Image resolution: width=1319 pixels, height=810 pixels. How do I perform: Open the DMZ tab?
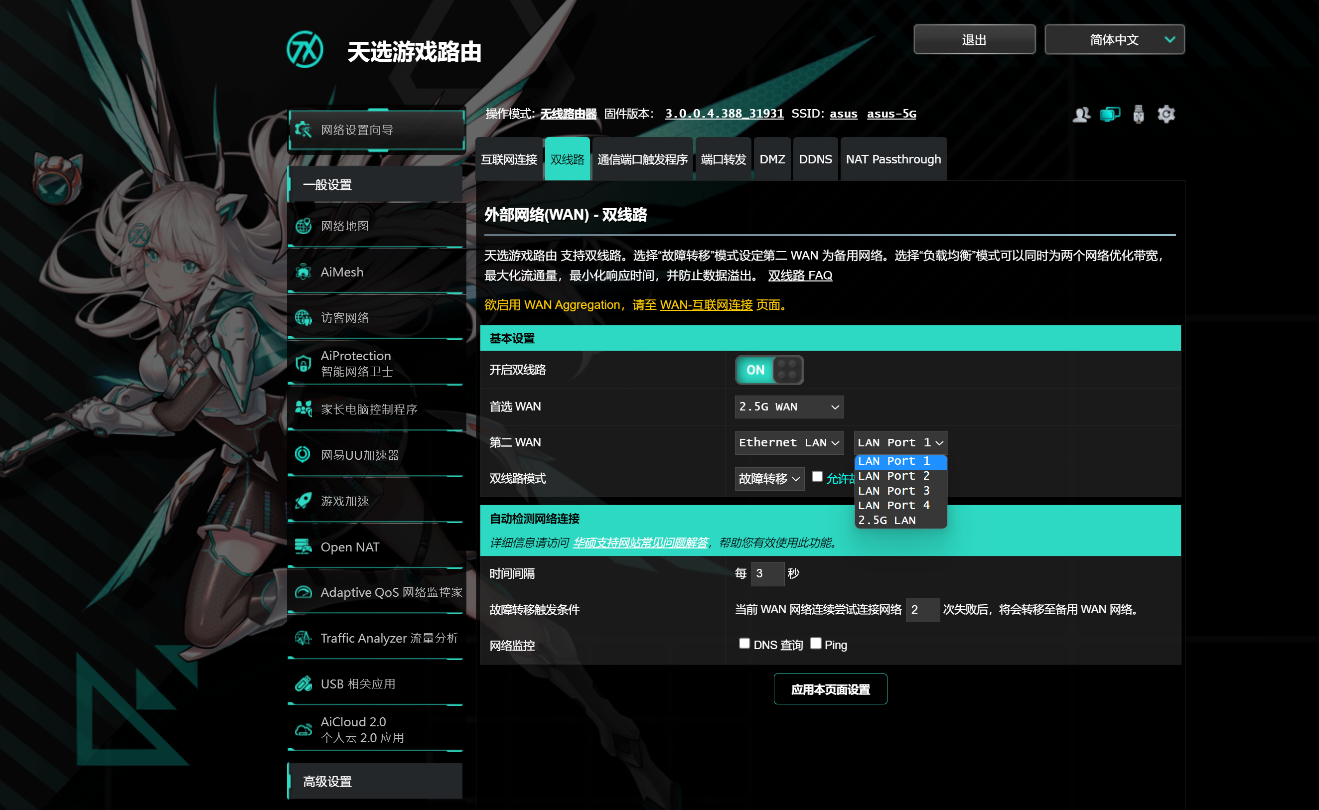coord(772,159)
